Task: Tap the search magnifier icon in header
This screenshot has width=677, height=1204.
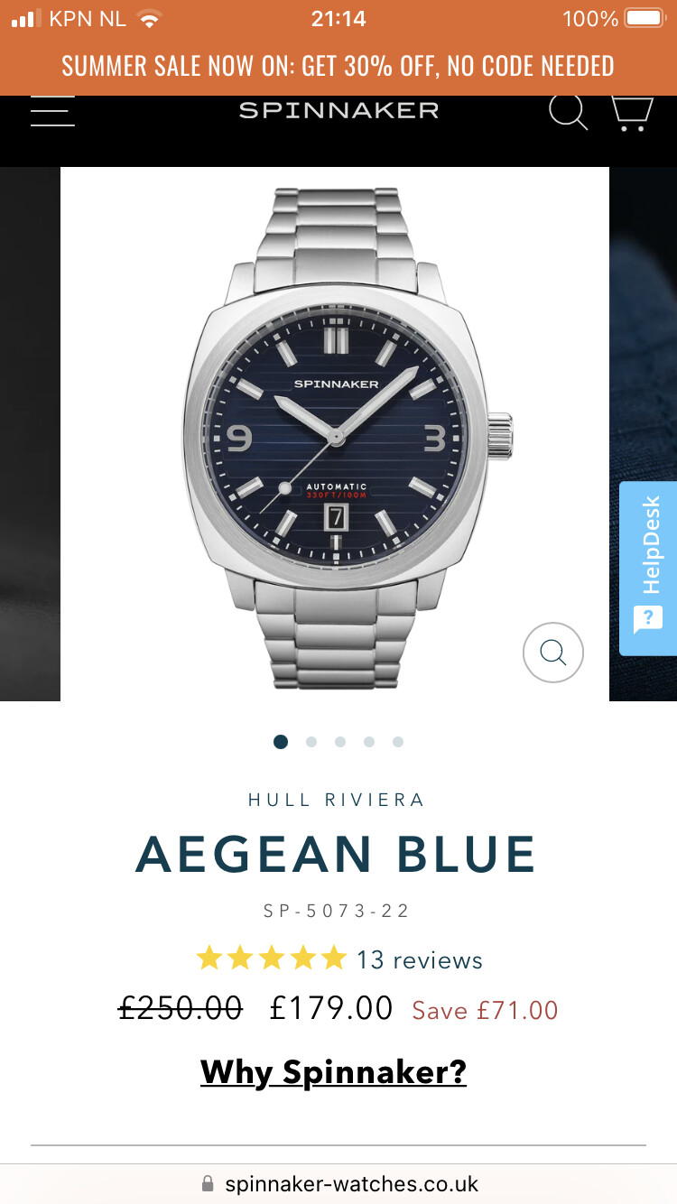Action: click(569, 111)
